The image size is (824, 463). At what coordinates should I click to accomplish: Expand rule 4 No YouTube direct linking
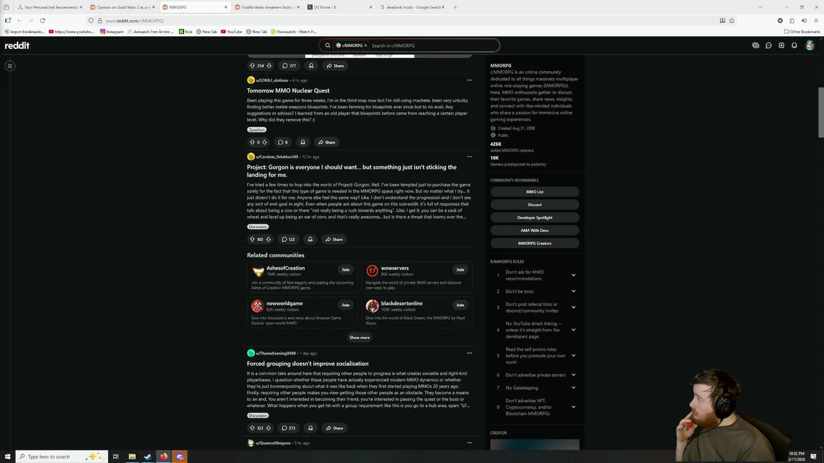pos(574,330)
